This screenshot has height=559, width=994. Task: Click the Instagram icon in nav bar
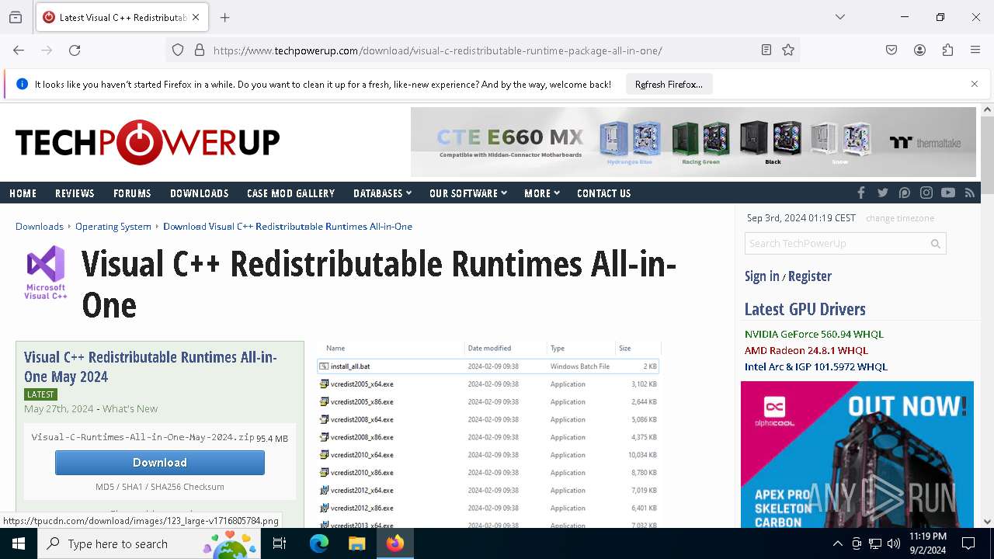click(x=926, y=193)
